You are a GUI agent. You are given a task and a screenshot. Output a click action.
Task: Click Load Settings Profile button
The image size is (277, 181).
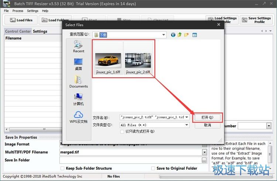(x=222, y=20)
